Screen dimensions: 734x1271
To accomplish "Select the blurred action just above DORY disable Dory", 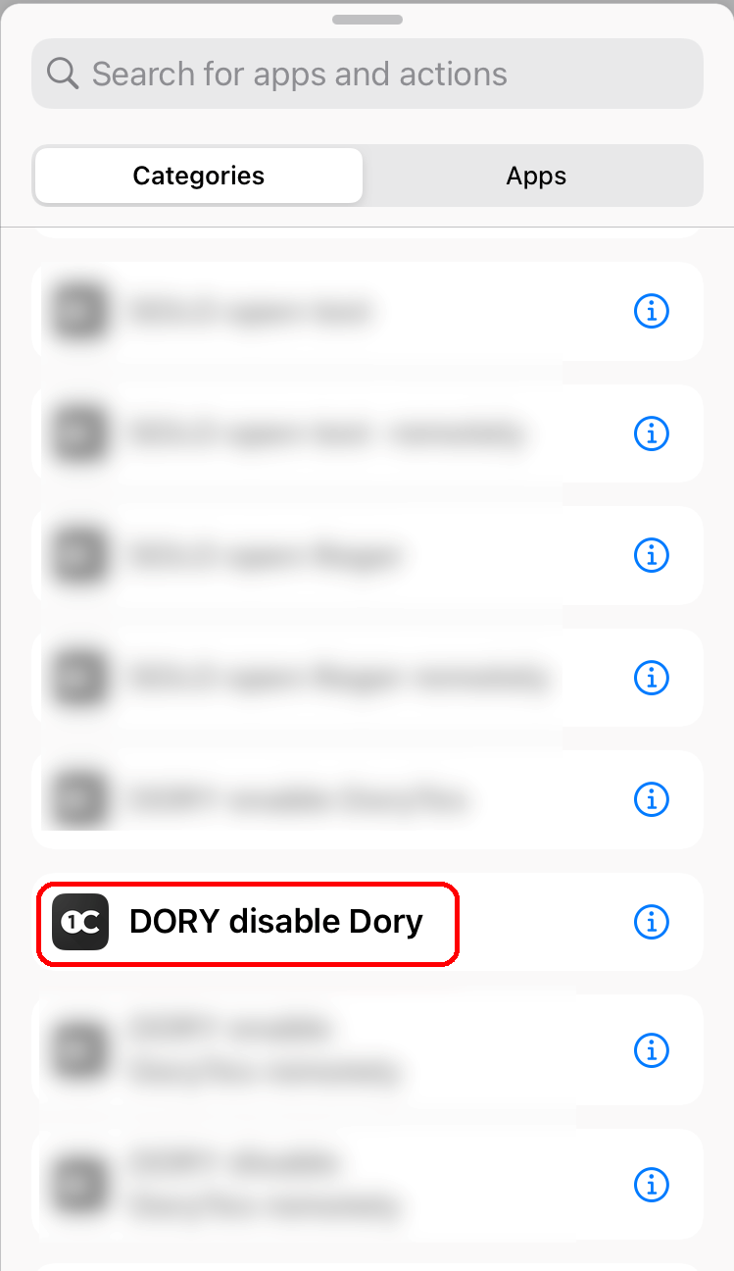I will [367, 799].
